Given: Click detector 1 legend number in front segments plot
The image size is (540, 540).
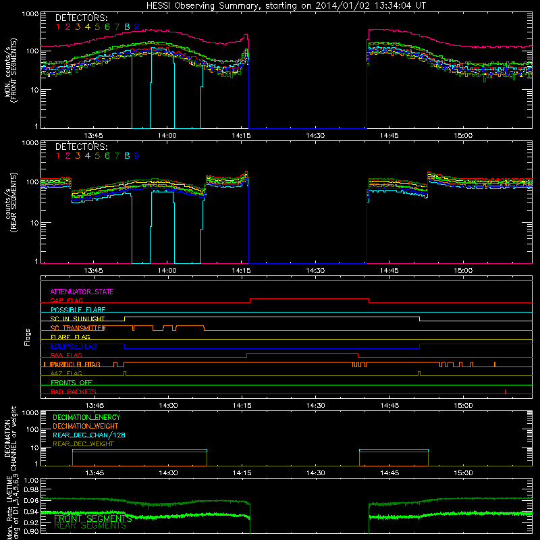Looking at the screenshot, I should click(58, 27).
